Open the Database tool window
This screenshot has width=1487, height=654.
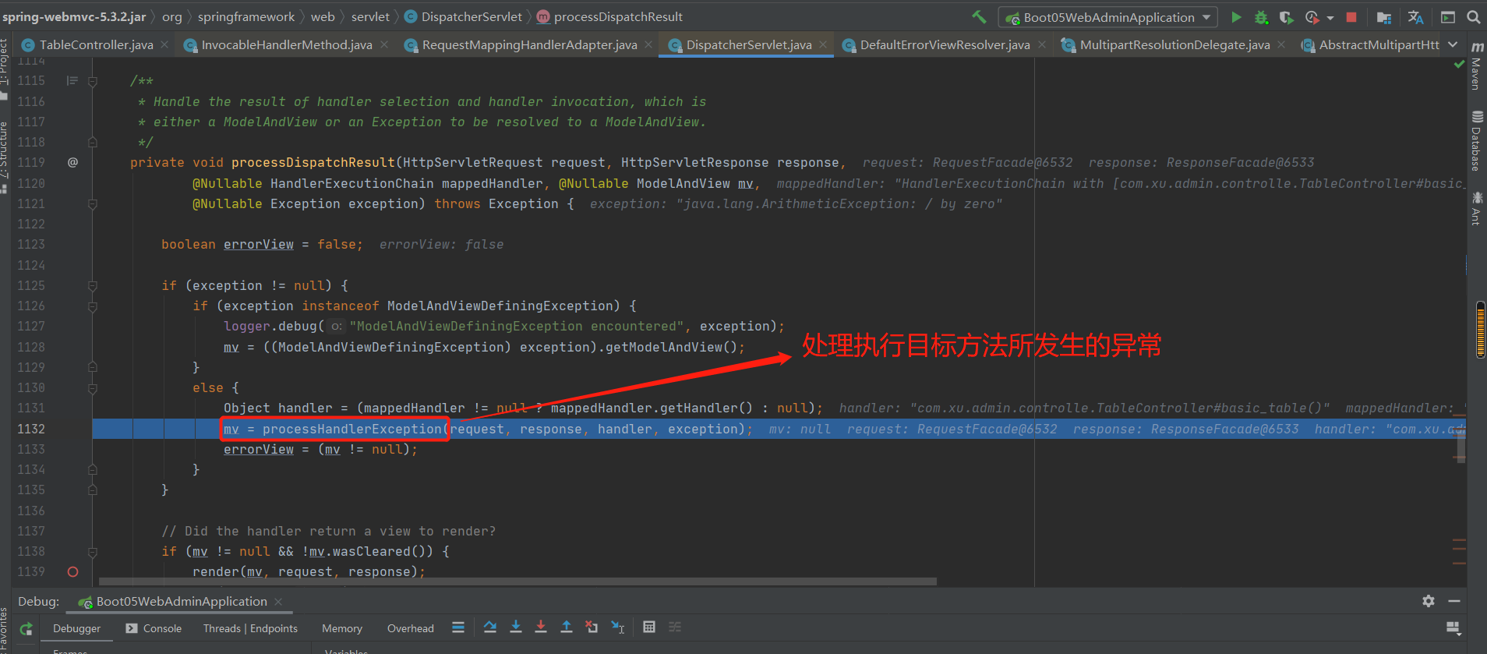point(1476,141)
